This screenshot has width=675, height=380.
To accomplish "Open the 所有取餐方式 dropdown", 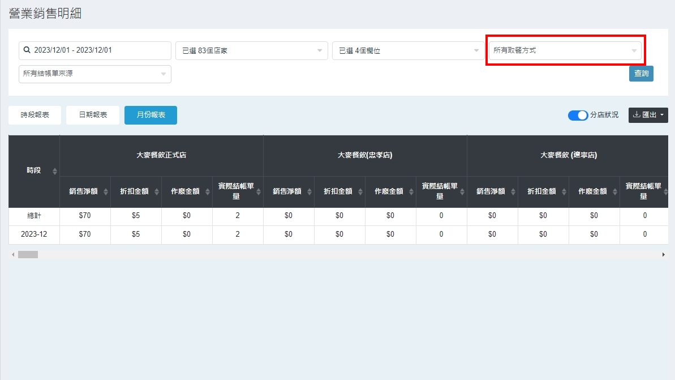I will 565,50.
